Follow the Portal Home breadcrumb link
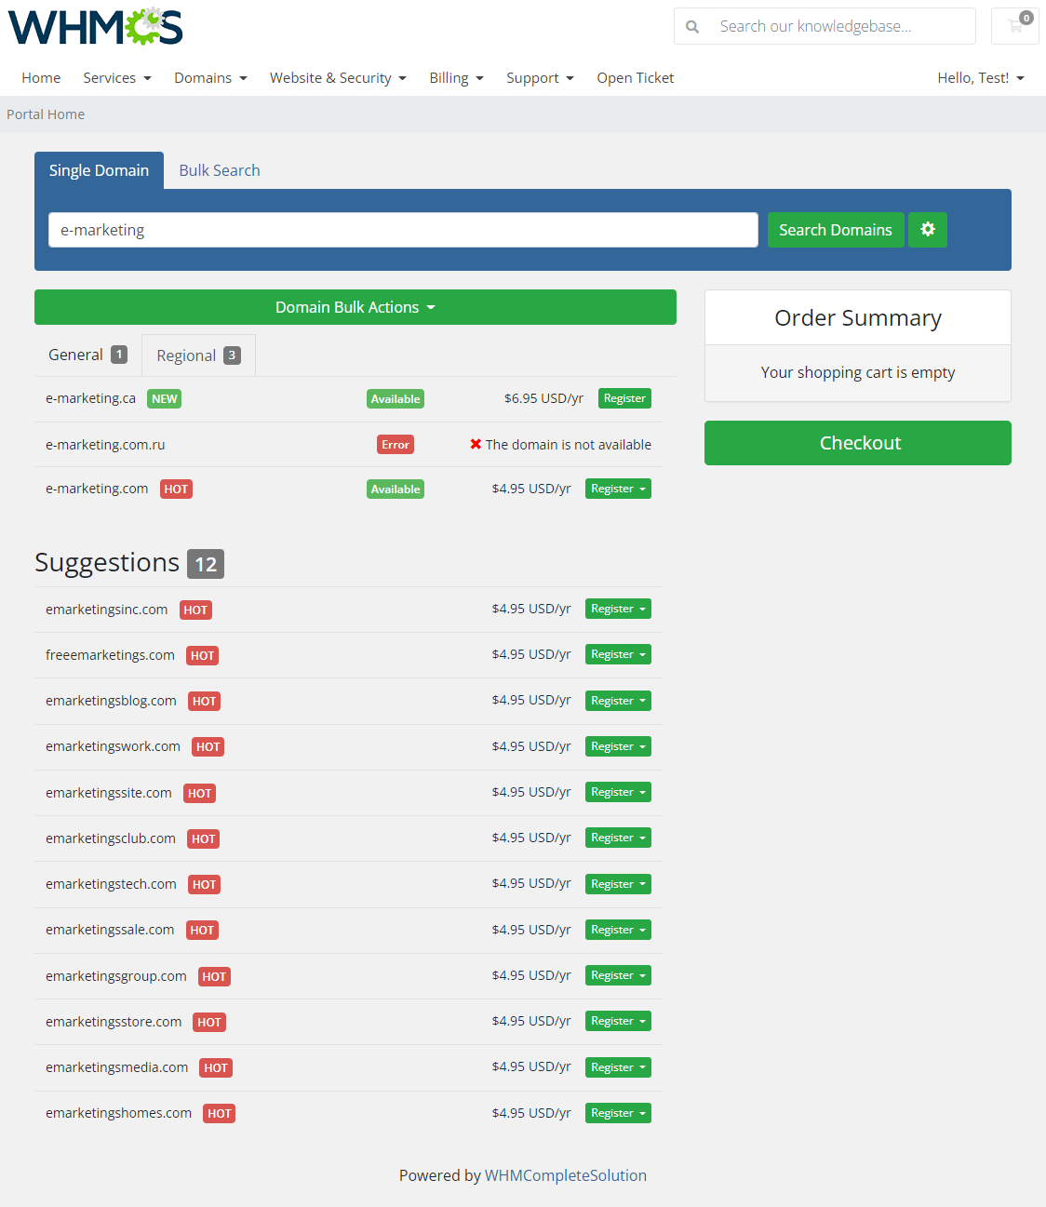 (46, 114)
